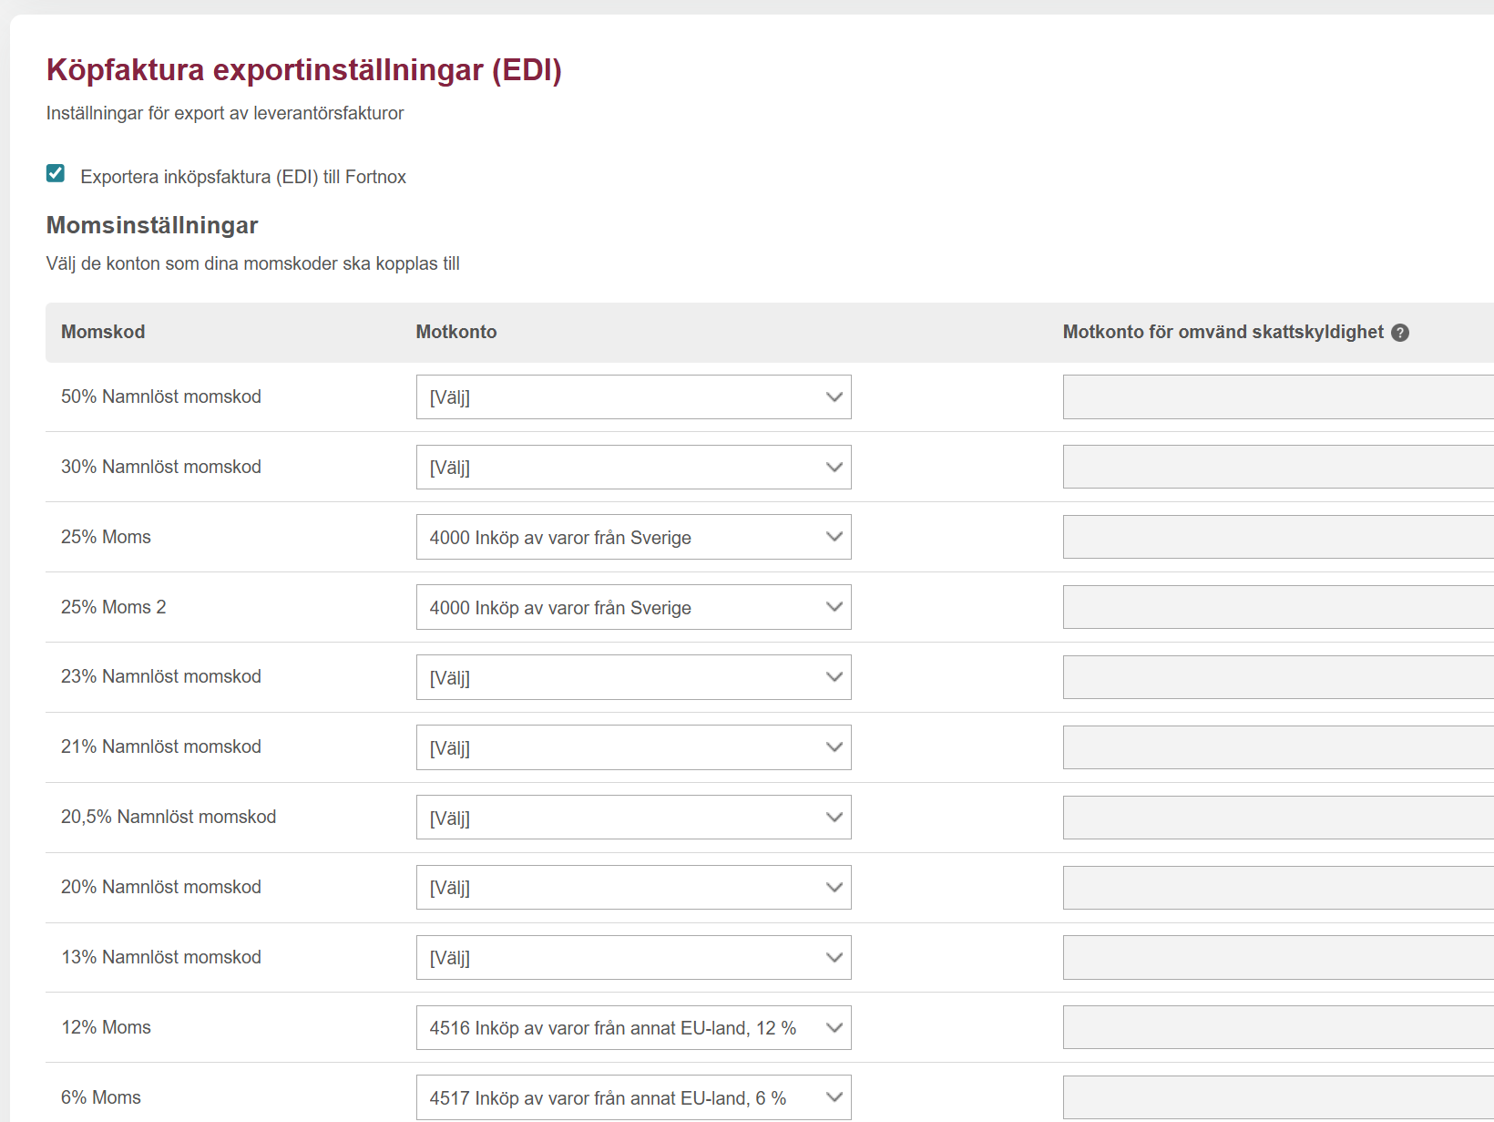Viewport: 1494px width, 1122px height.
Task: Change the 6% Moms Motkonto selection
Action: [633, 1097]
